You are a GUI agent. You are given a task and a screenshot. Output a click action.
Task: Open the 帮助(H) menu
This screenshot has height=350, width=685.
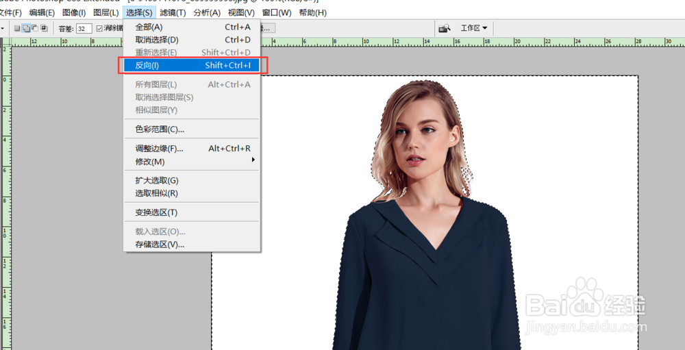pos(312,13)
